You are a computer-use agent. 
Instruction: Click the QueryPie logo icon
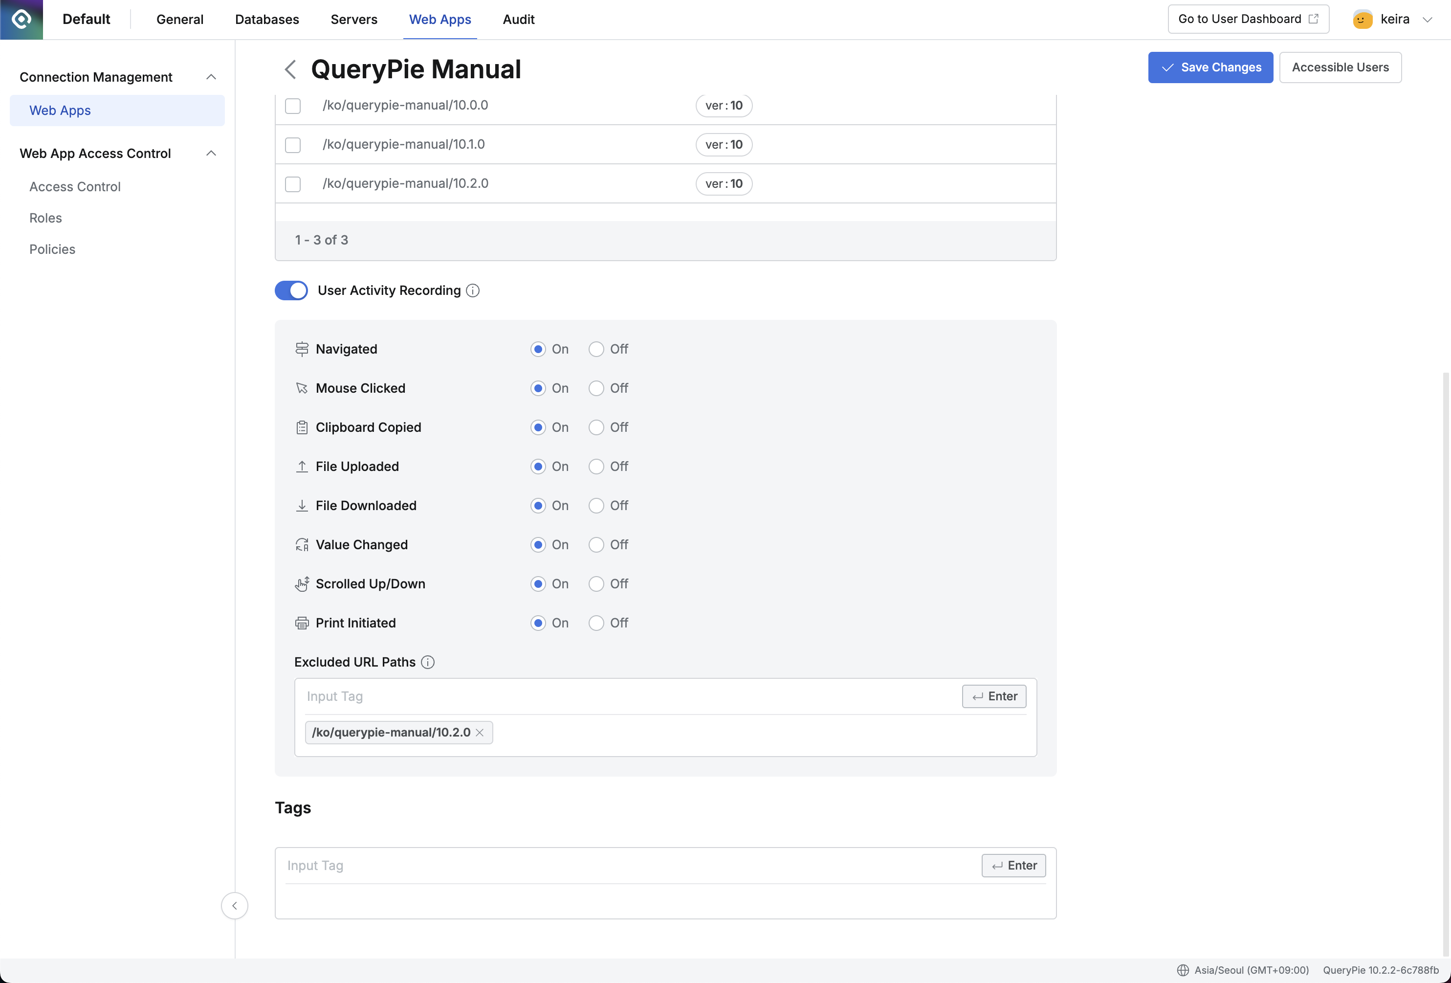[x=21, y=20]
